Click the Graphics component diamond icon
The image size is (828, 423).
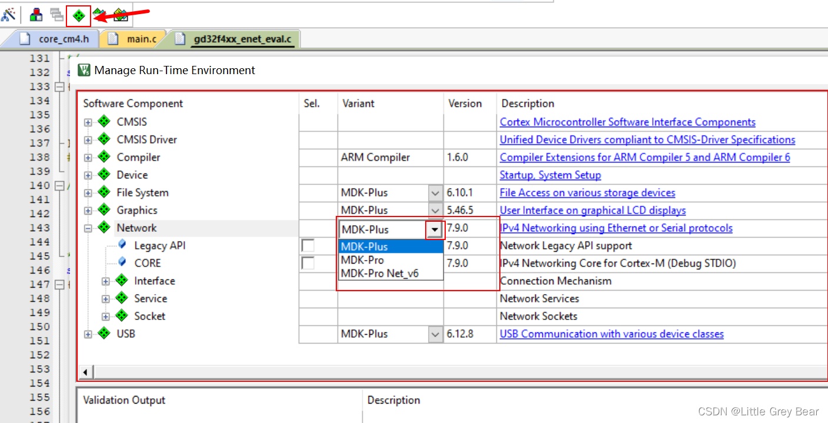click(104, 210)
